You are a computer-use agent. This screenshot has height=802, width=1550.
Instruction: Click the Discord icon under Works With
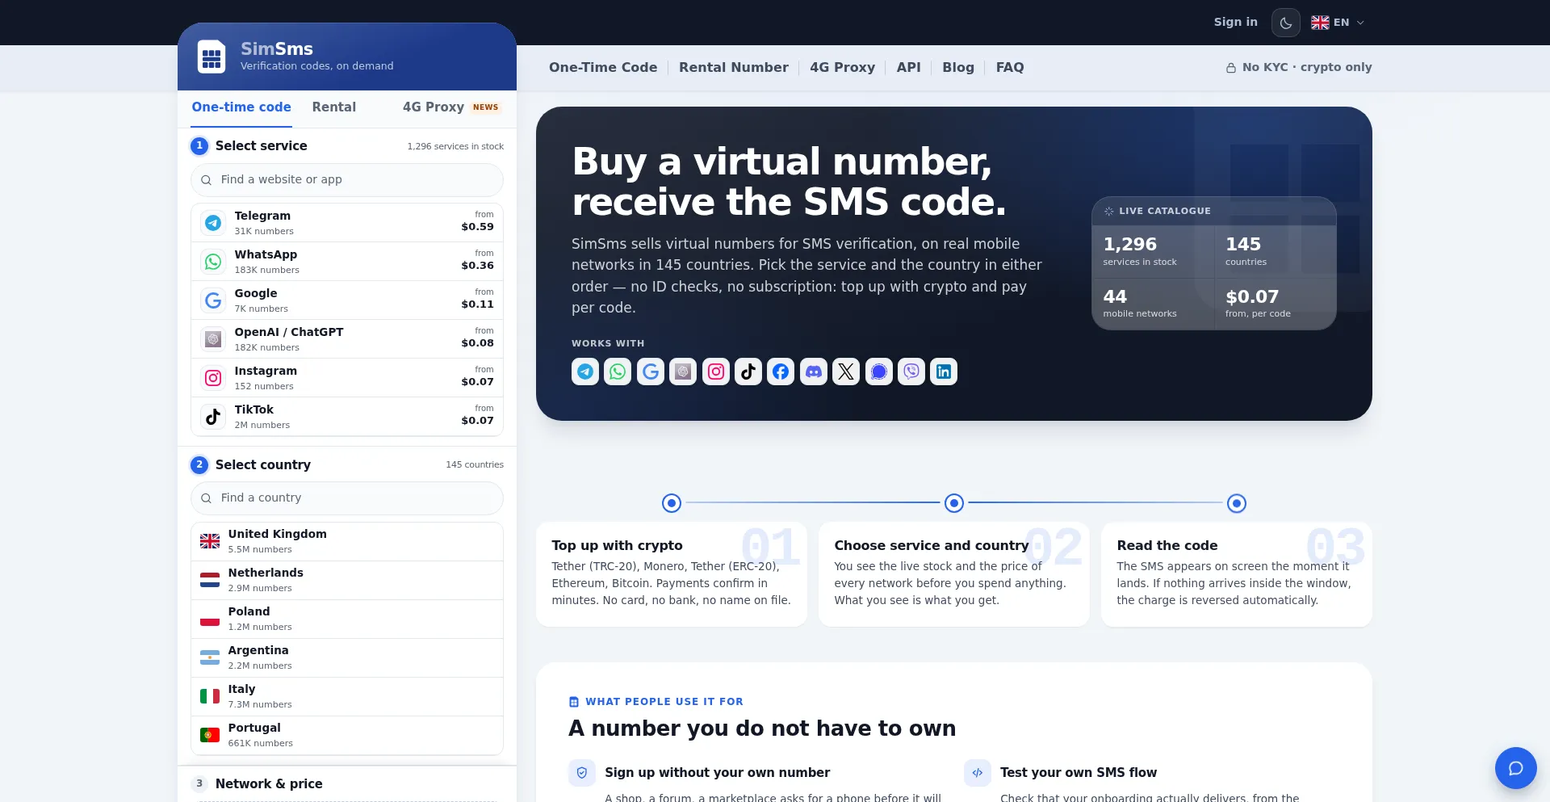[x=814, y=372]
